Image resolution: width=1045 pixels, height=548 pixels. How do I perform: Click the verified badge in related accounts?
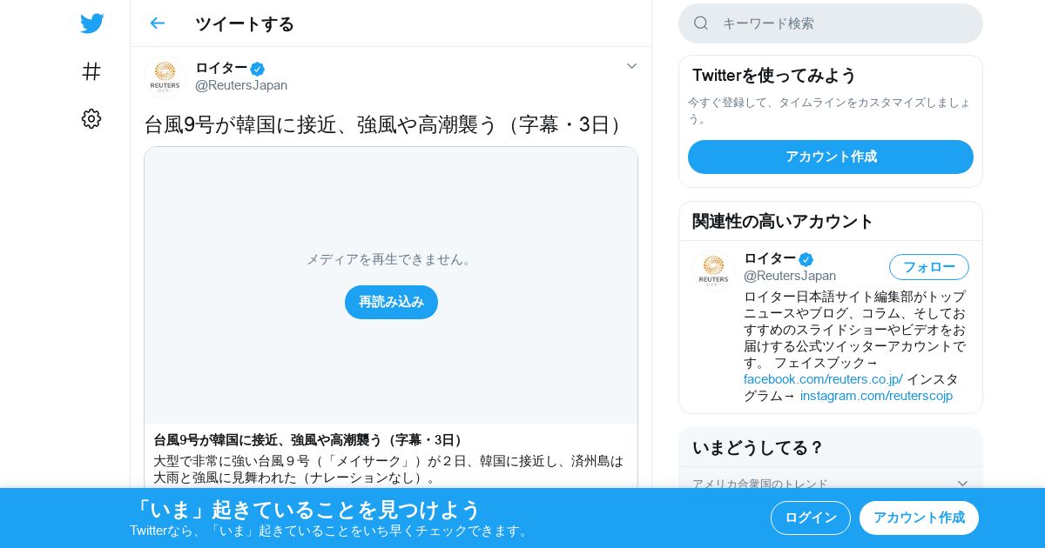[806, 259]
